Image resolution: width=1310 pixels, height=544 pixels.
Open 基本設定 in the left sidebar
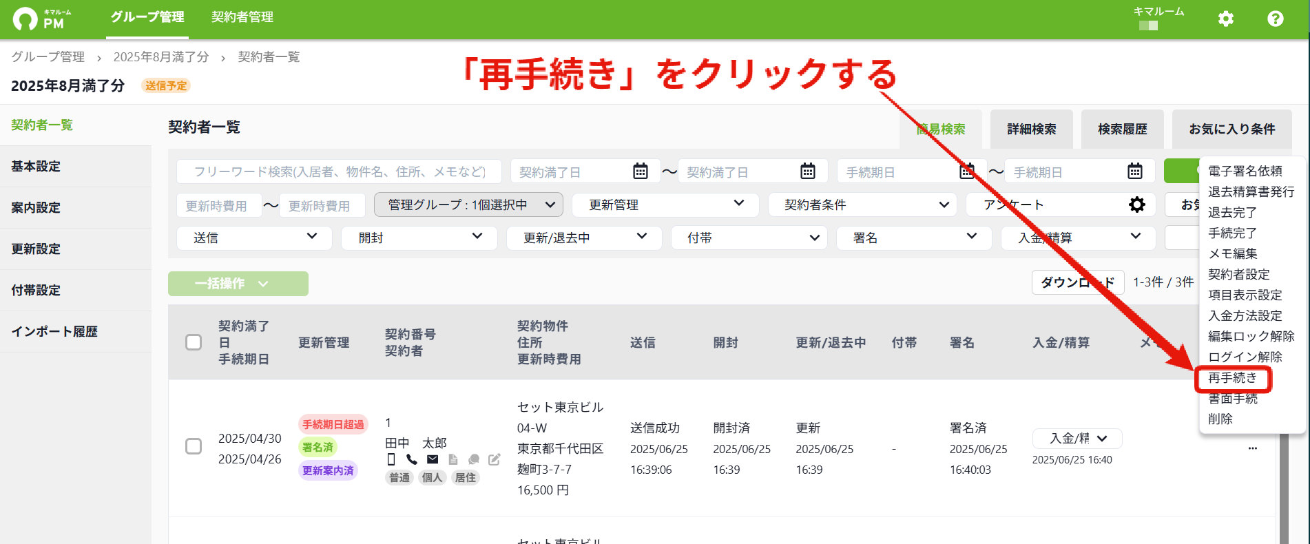click(76, 167)
